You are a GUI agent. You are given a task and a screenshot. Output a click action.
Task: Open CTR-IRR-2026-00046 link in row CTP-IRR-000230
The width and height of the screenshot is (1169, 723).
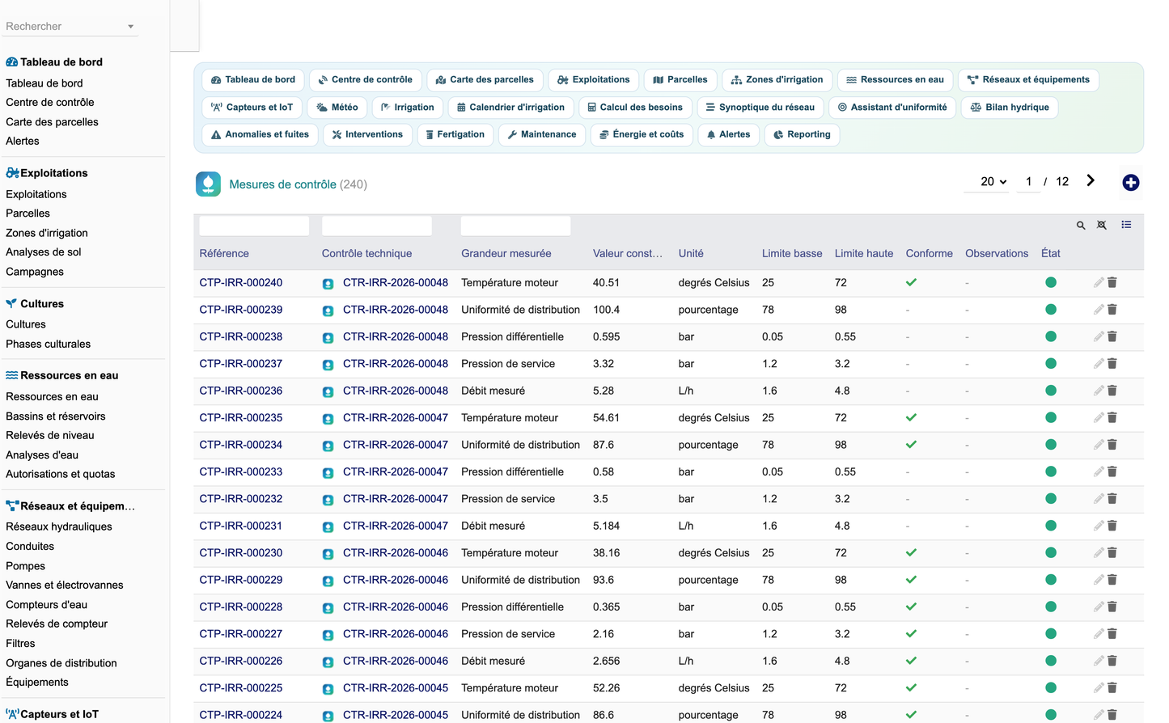pyautogui.click(x=396, y=552)
